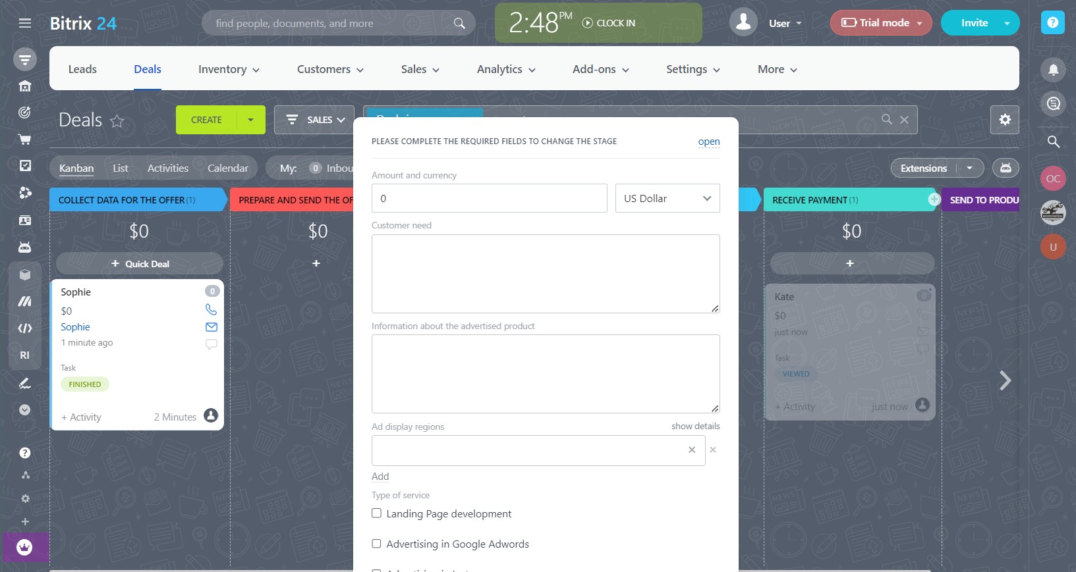Click the Quick Deal button
1076x572 pixels.
140,264
